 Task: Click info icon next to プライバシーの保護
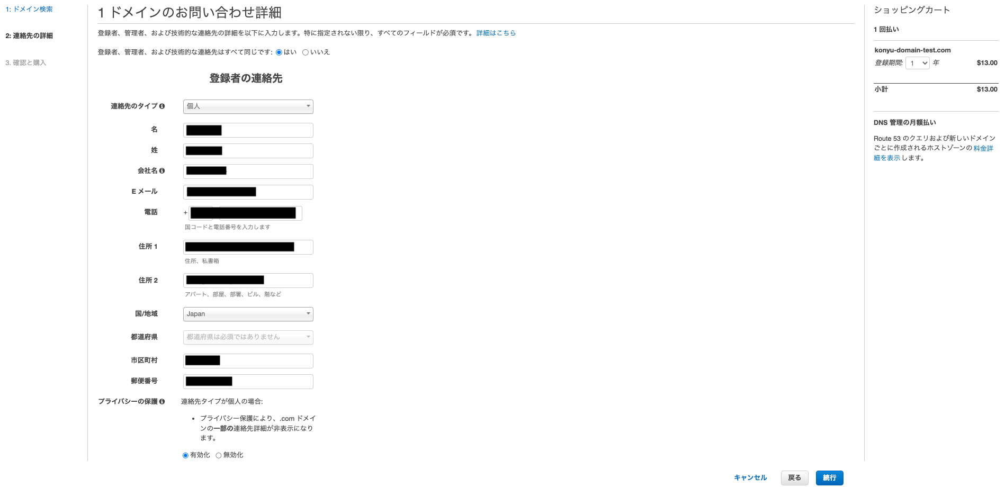[x=162, y=402]
